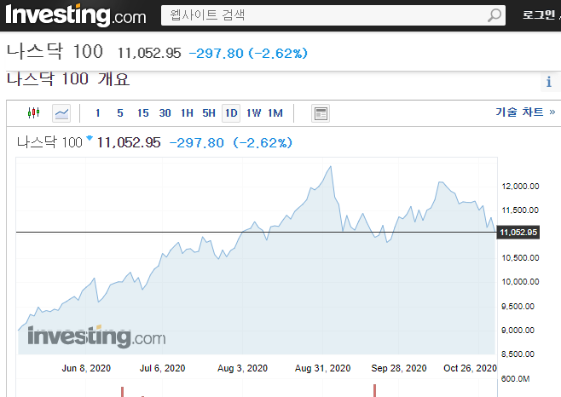Set chart interval to 15 minutes
Image resolution: width=561 pixels, height=397 pixels.
[142, 113]
